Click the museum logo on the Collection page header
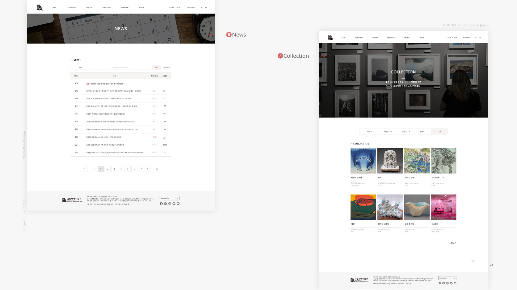Screen dimensions: 517x290 [330, 38]
